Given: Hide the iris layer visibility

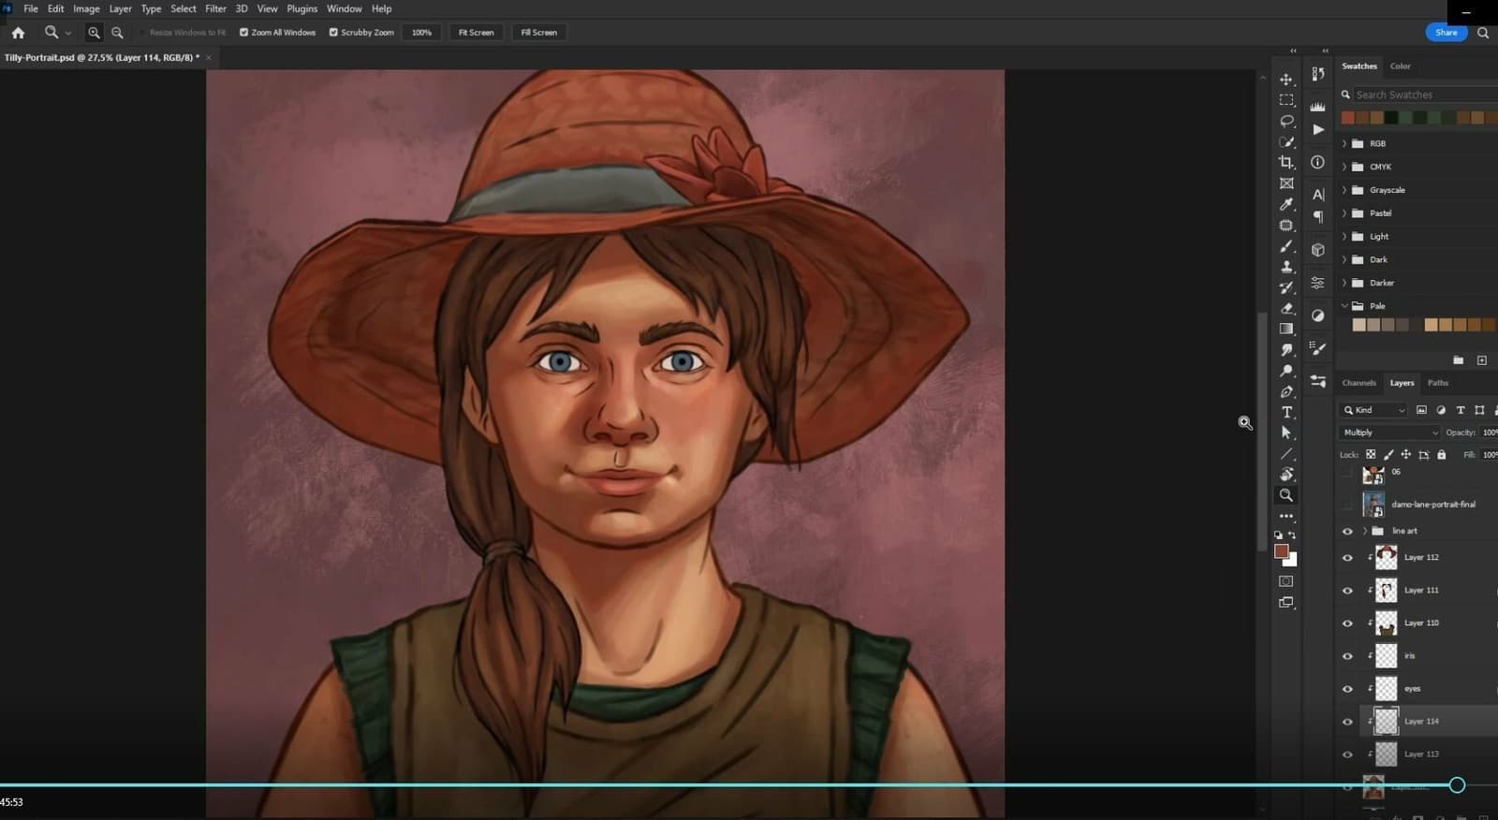Looking at the screenshot, I should pos(1347,656).
